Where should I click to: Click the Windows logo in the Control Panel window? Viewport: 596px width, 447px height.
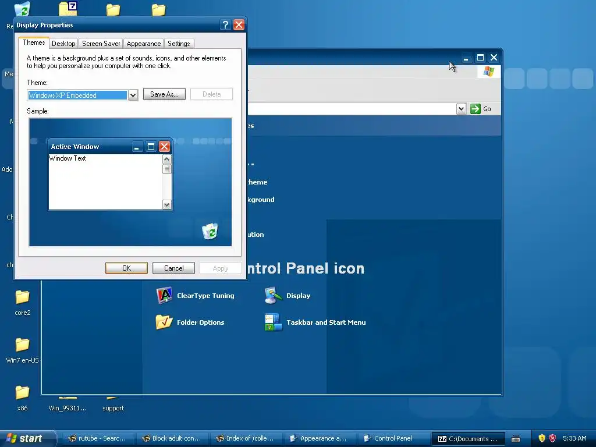488,72
